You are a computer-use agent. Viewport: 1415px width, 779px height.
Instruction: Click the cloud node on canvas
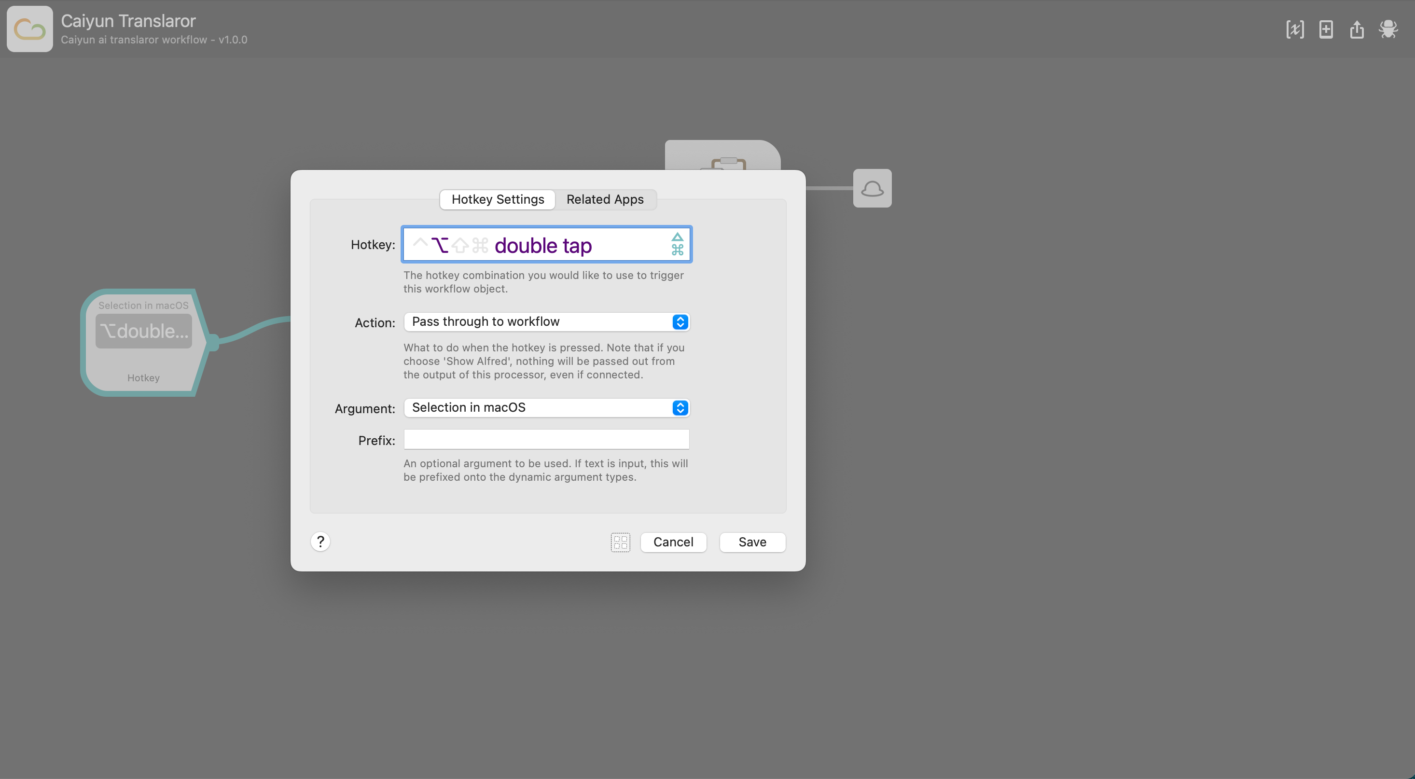coord(872,188)
